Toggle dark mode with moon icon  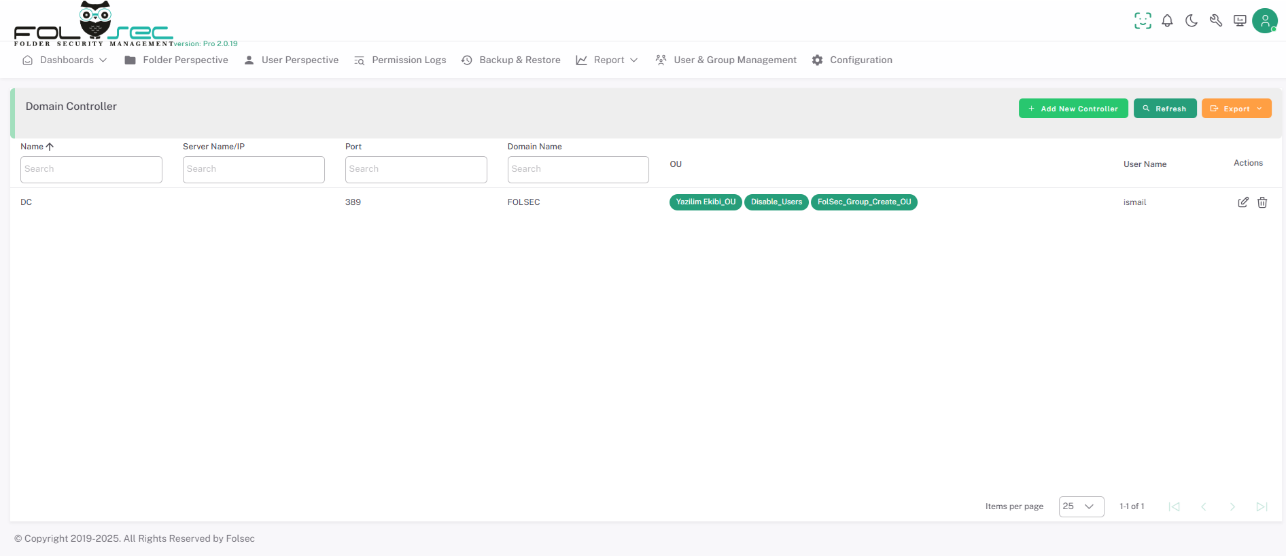pyautogui.click(x=1192, y=21)
